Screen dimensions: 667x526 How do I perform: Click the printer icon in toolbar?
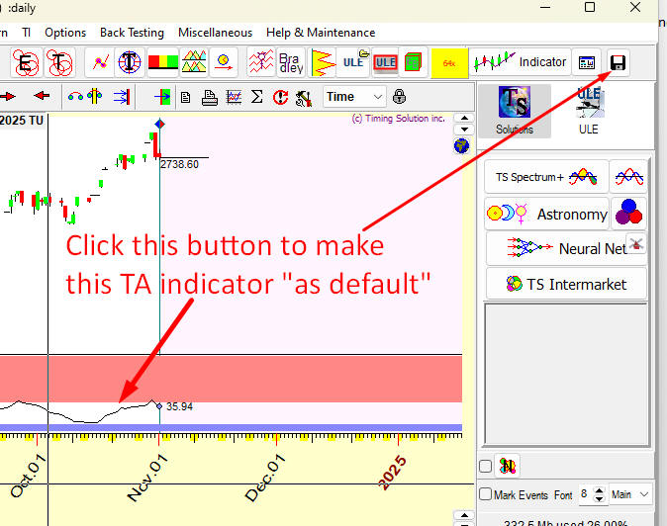click(210, 97)
